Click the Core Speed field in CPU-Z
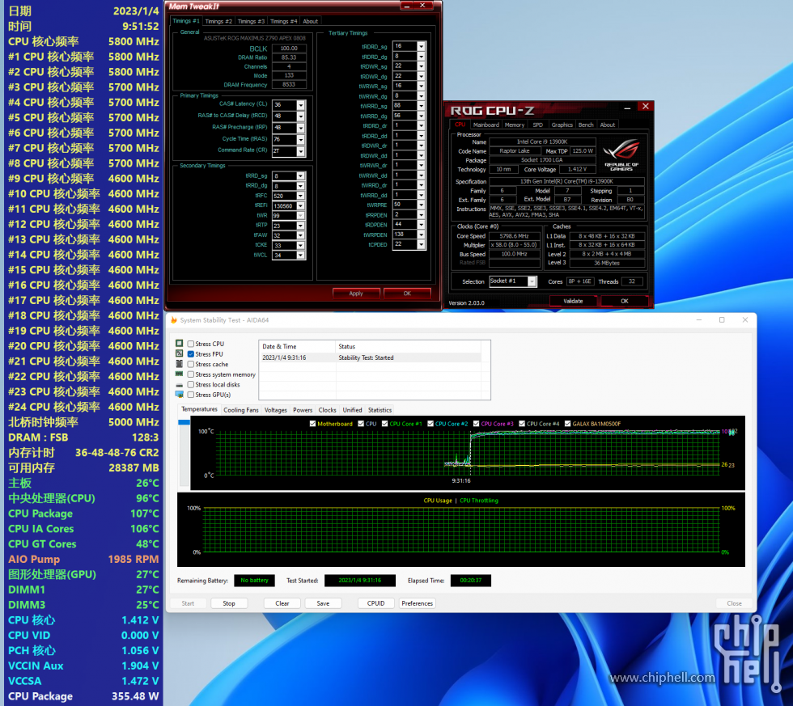Screen dimensions: 793x706 pos(515,236)
